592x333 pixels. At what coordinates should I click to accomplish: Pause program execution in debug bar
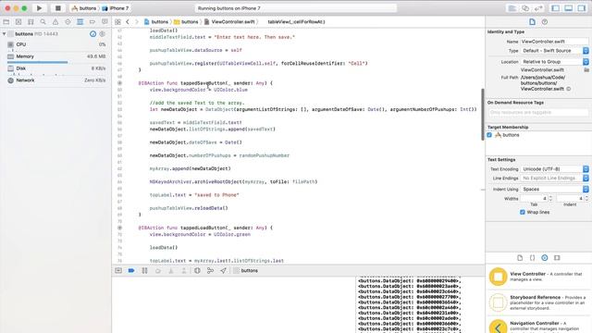(x=144, y=271)
